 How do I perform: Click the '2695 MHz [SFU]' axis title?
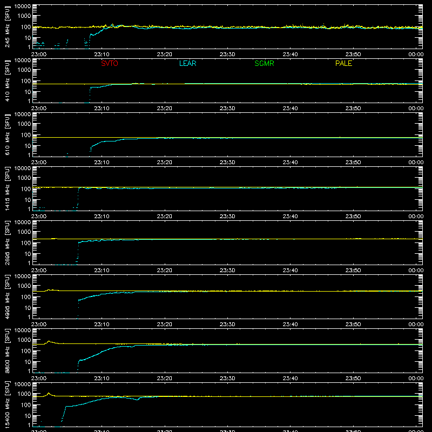pos(8,243)
